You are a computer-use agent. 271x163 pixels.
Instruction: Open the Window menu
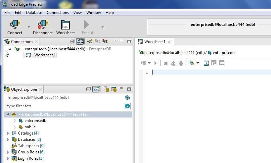(x=94, y=13)
